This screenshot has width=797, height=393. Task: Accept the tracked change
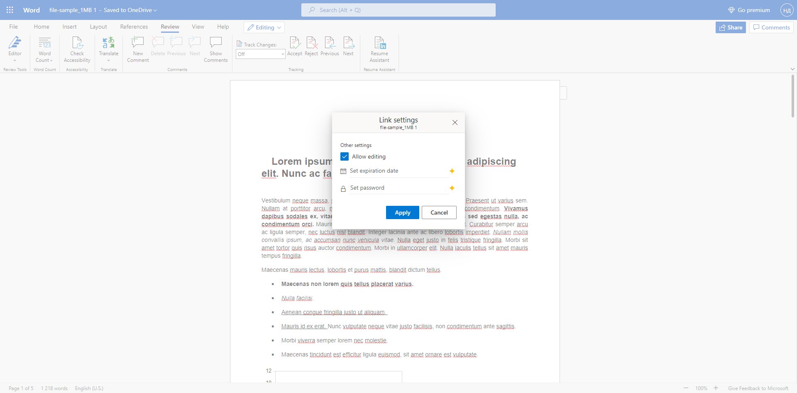pyautogui.click(x=295, y=46)
